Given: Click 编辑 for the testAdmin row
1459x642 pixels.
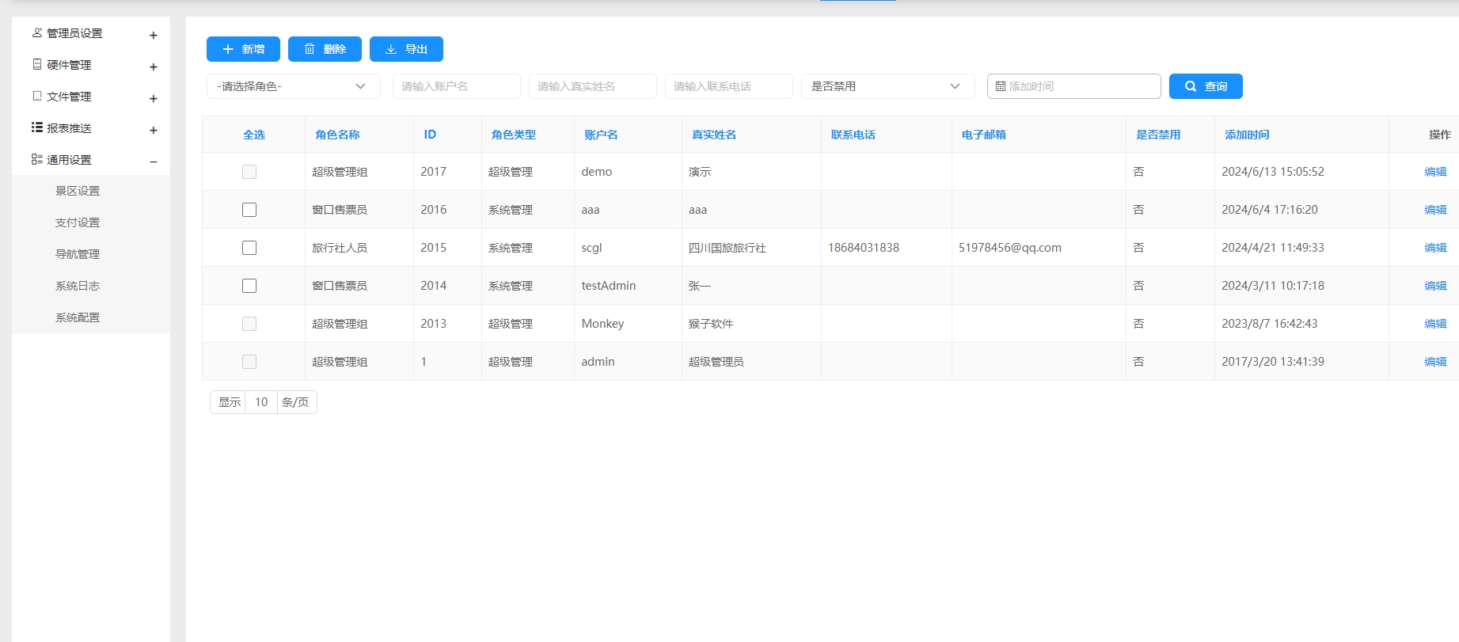Looking at the screenshot, I should coord(1435,286).
